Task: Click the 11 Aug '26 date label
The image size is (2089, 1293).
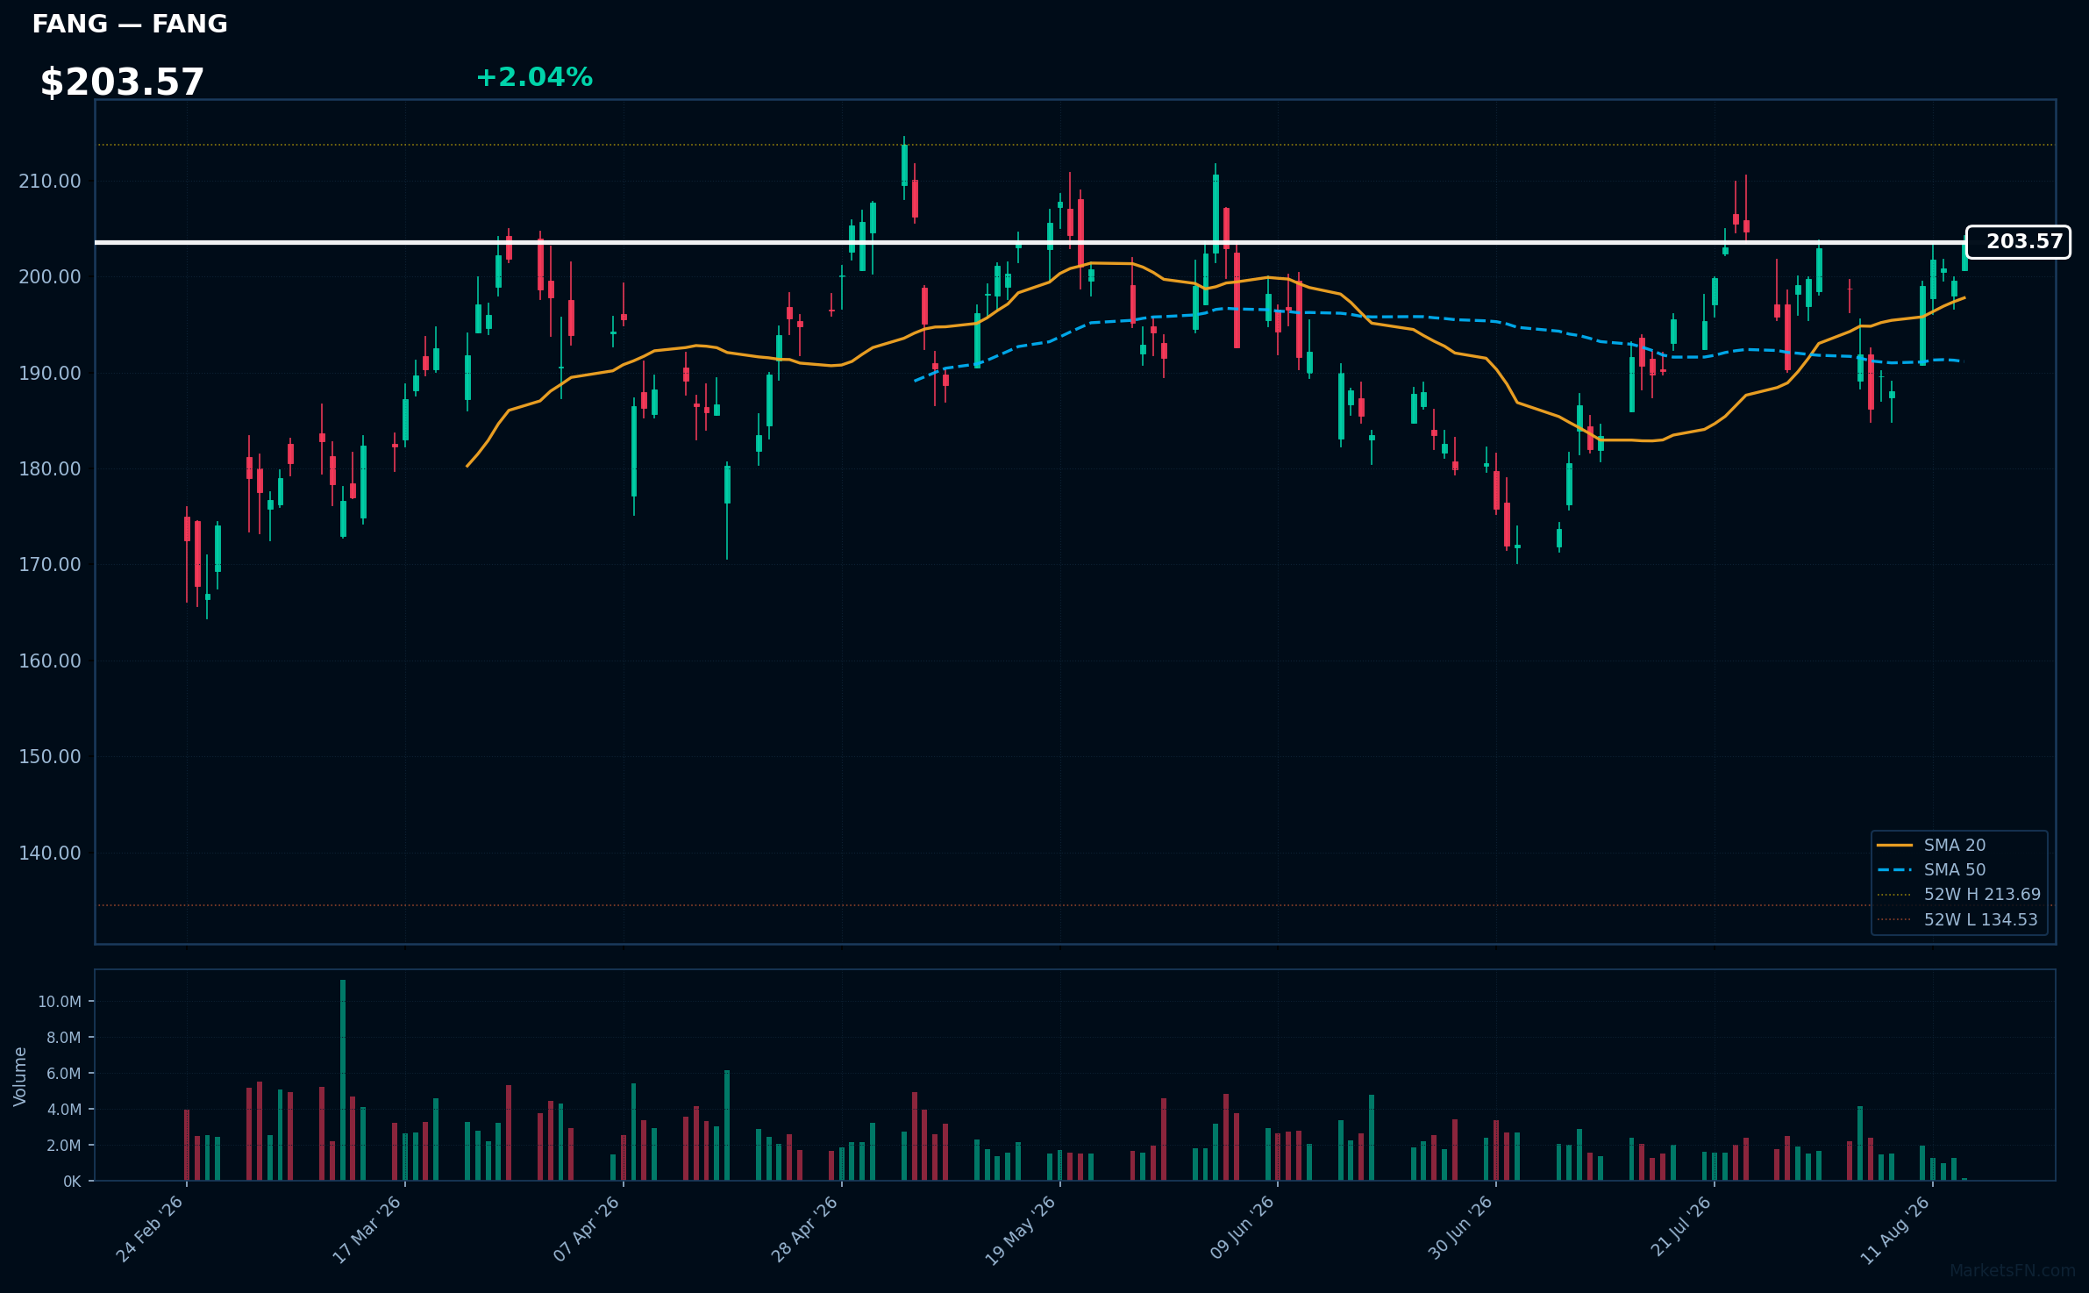Action: (x=1896, y=1230)
